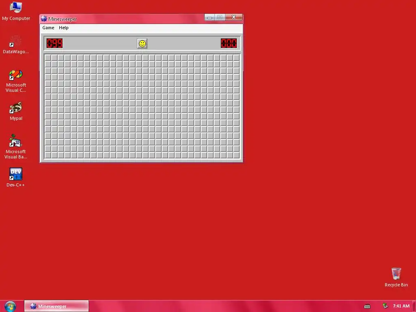Select the Microsoft Visual Basic shortcut
416x312 pixels.
click(16, 147)
